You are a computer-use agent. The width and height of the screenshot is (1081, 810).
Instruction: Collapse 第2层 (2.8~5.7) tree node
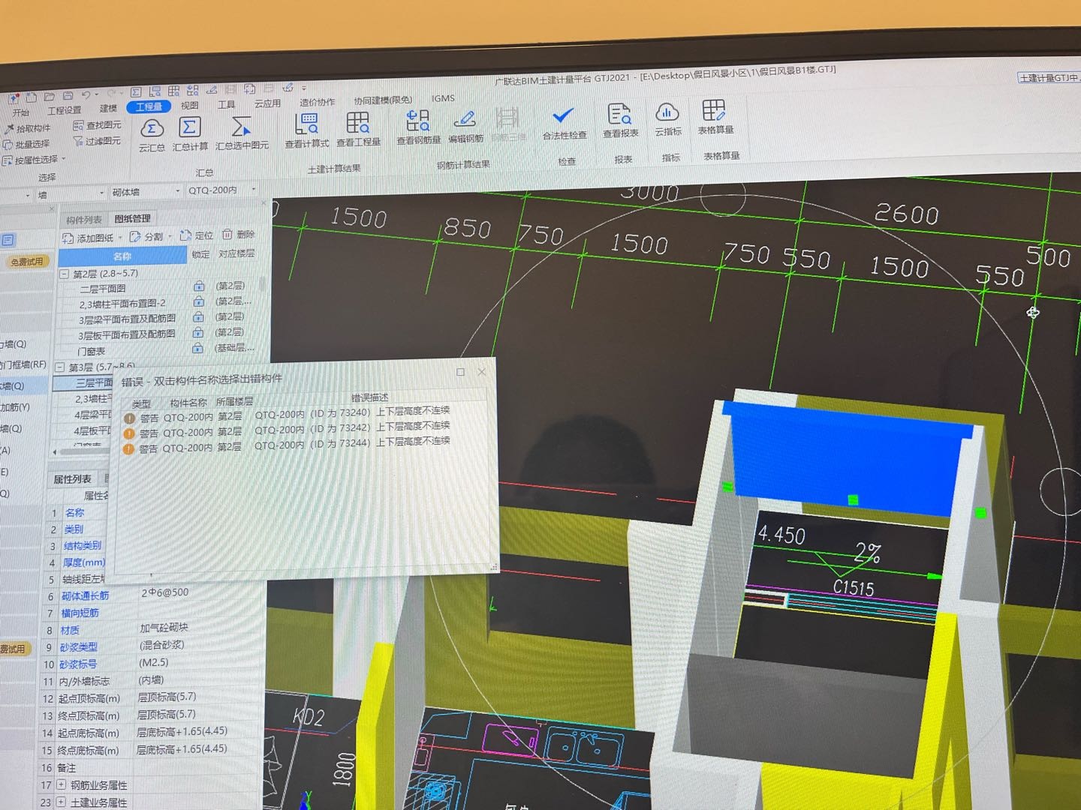pos(65,274)
